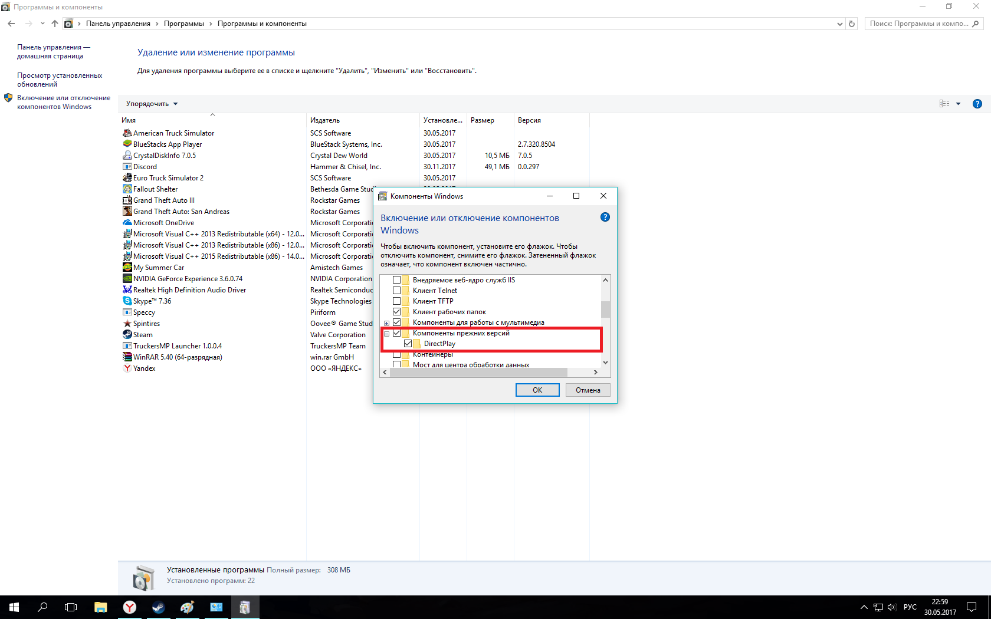This screenshot has height=619, width=991.
Task: Click OK in Компоненты Windows dialog
Action: click(537, 390)
